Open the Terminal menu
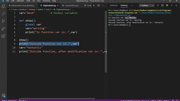180x101 pixels. tap(46, 1)
